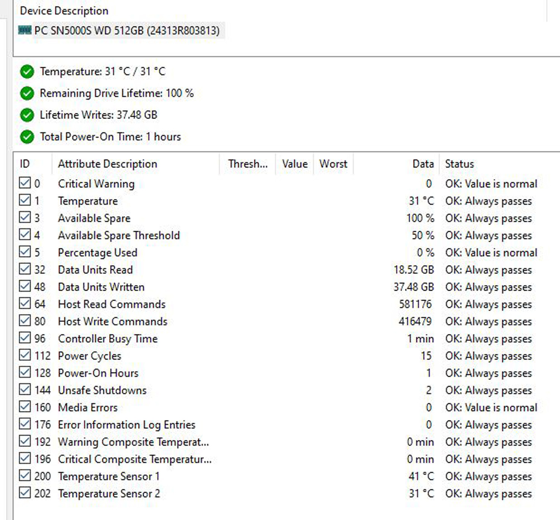This screenshot has width=560, height=520.
Task: Click the '416479' data value
Action: click(x=415, y=321)
